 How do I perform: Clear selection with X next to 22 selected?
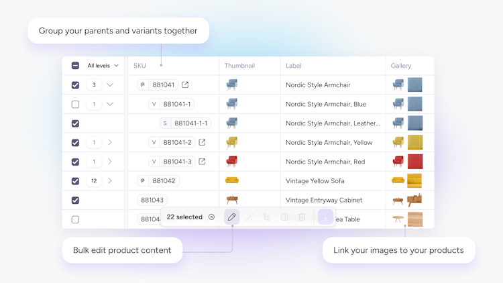(211, 217)
